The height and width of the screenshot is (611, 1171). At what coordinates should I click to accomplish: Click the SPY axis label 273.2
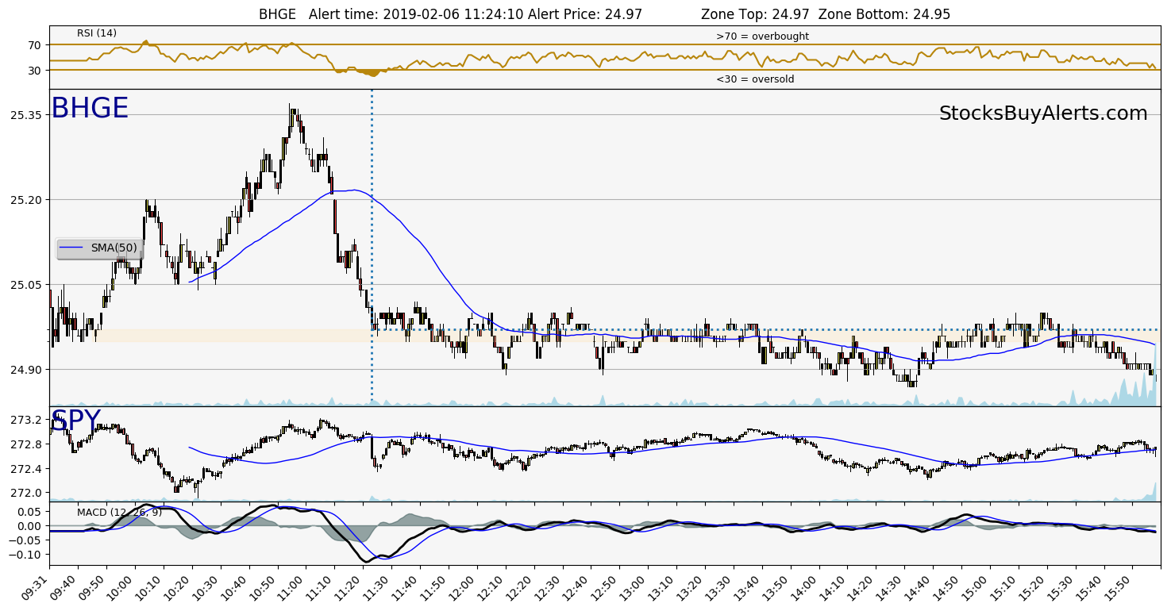(x=26, y=420)
